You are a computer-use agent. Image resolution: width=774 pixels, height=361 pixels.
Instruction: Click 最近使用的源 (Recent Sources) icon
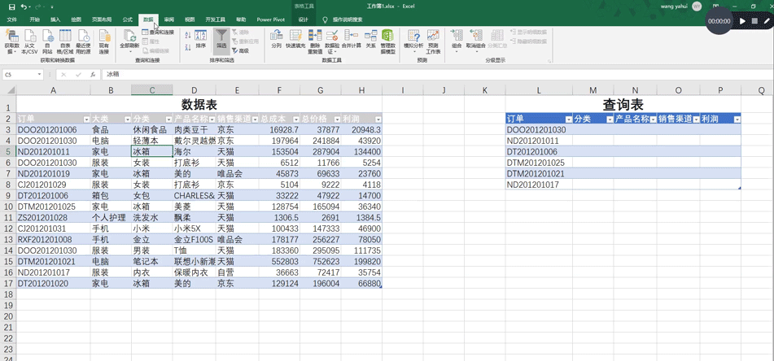click(83, 41)
